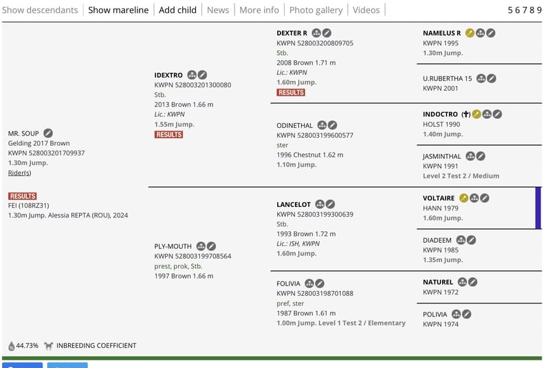Click the edit pencil beside POLIVIA
This screenshot has width=550, height=368.
pos(467,314)
